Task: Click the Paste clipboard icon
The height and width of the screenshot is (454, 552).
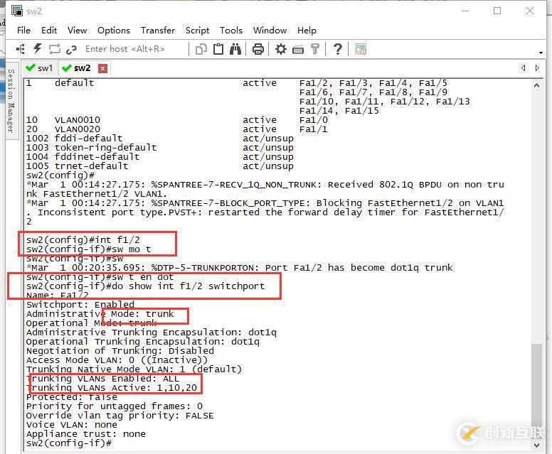Action: (218, 49)
